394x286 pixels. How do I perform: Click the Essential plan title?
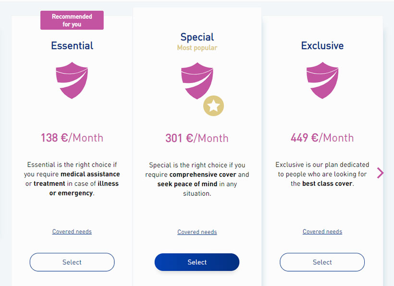72,46
